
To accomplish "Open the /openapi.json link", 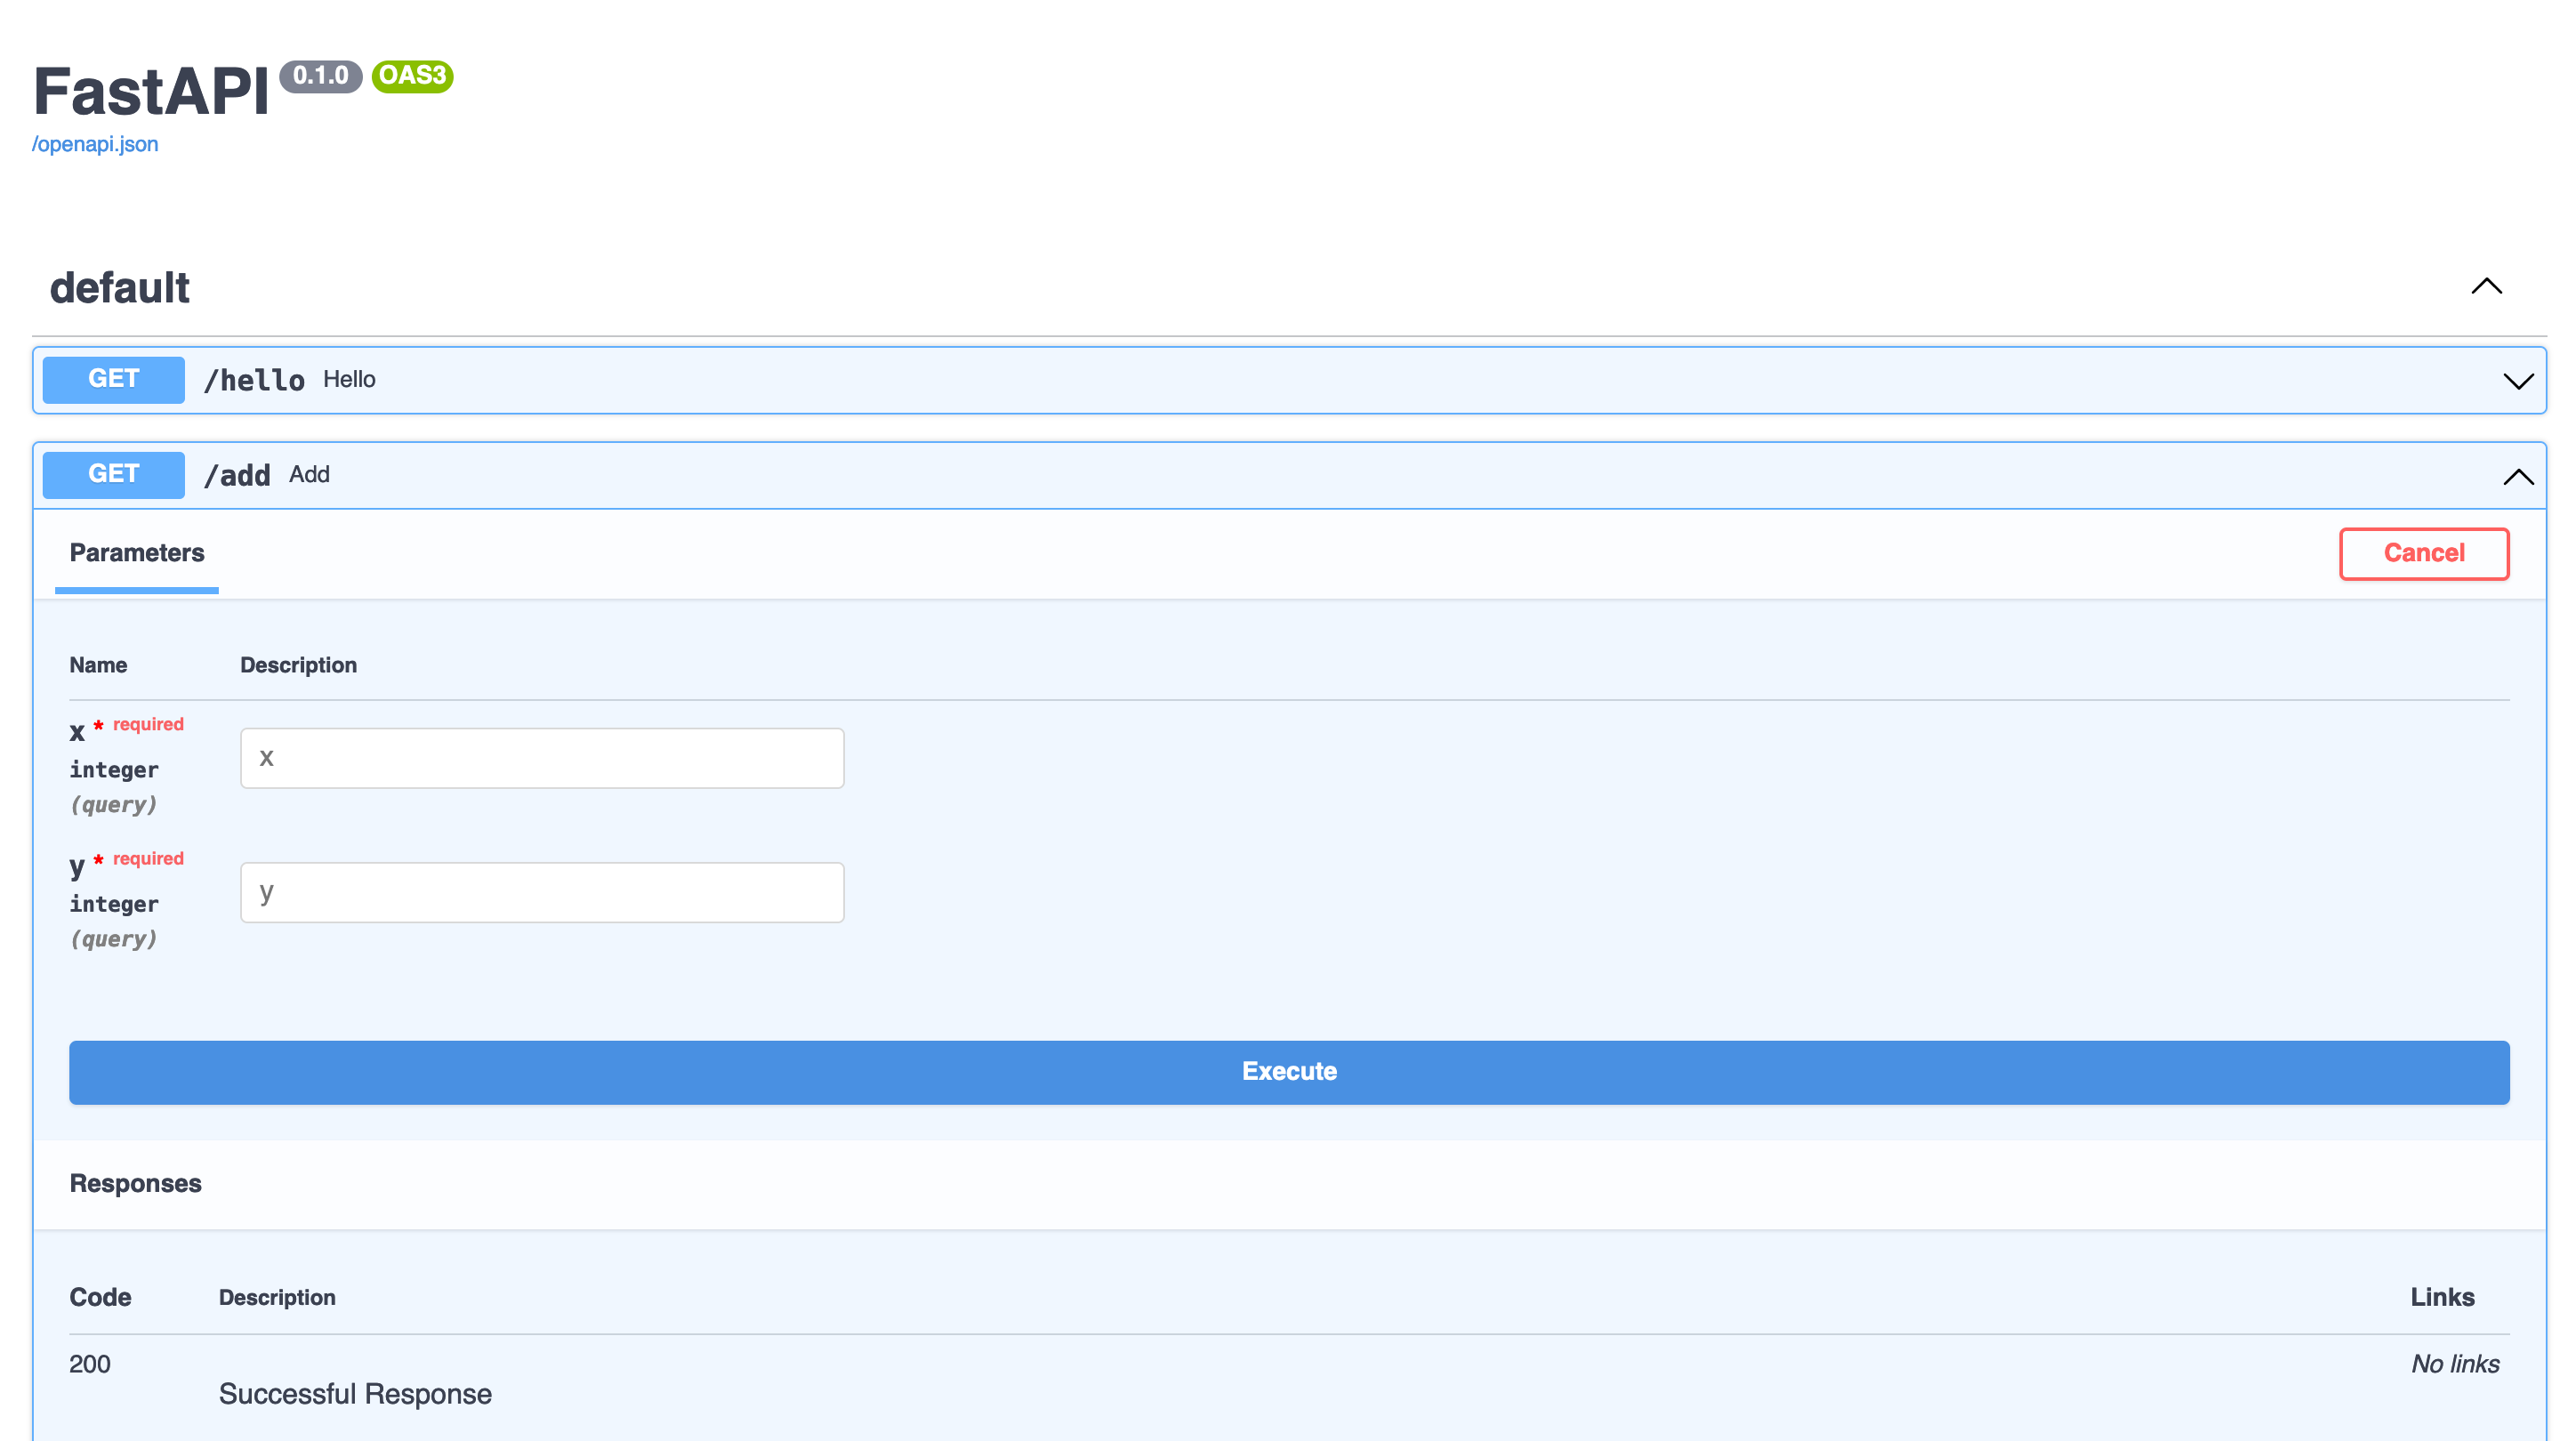I will click(x=95, y=144).
